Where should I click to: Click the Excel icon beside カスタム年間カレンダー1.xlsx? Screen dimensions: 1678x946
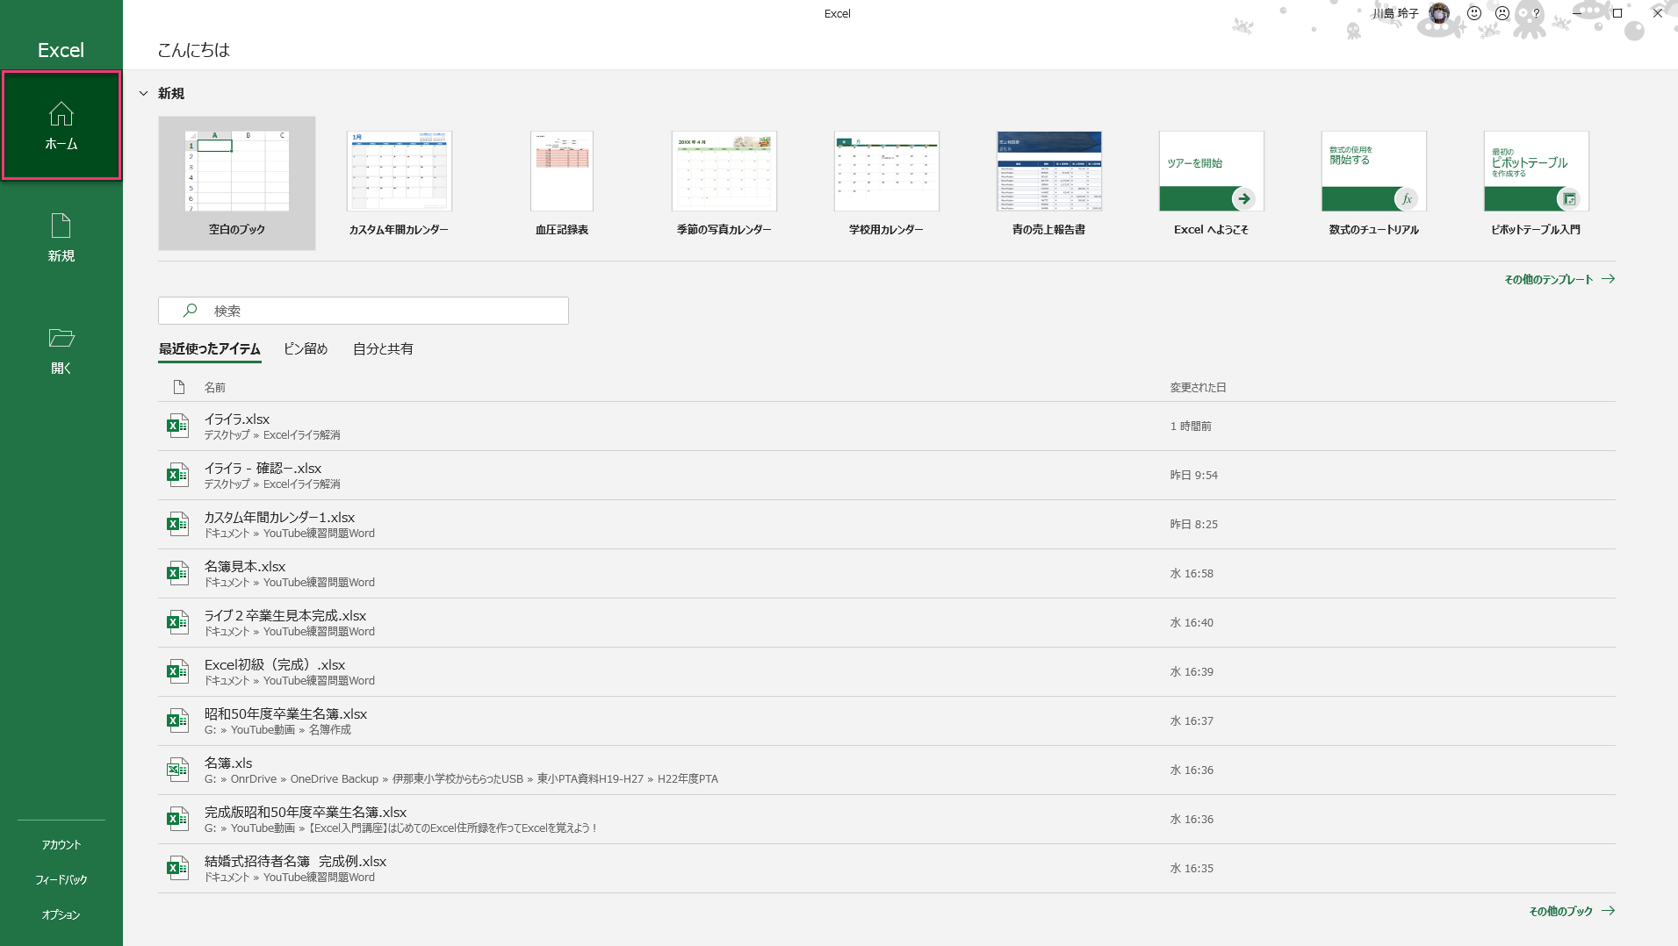178,525
